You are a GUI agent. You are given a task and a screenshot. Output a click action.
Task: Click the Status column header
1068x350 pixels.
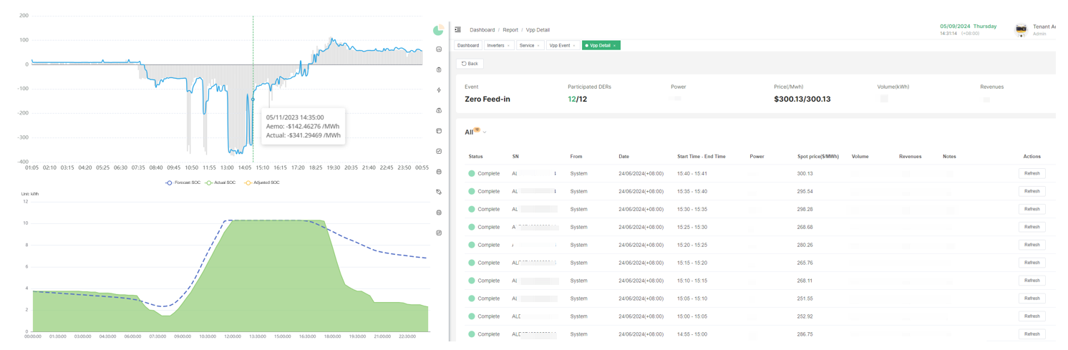(475, 156)
